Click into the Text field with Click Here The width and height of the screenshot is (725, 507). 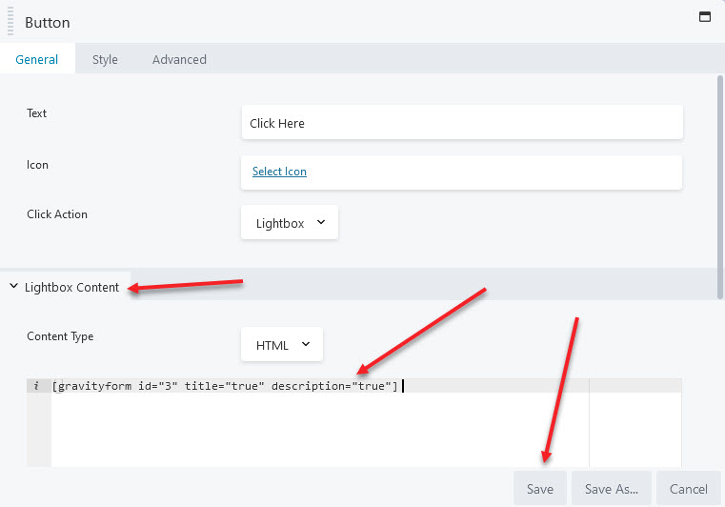[462, 123]
